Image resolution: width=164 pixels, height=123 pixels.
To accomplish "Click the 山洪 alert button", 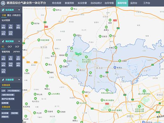I will pyautogui.click(x=3, y=91).
